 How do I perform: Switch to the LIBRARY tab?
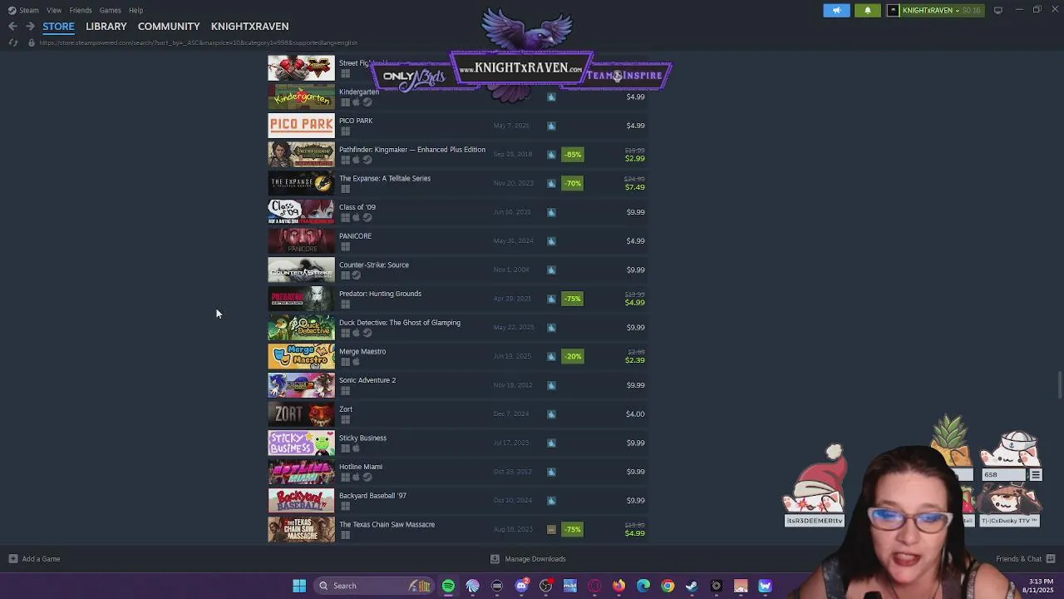tap(106, 27)
